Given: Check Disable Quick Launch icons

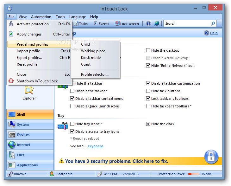Looking at the screenshot, I should tap(72, 106).
